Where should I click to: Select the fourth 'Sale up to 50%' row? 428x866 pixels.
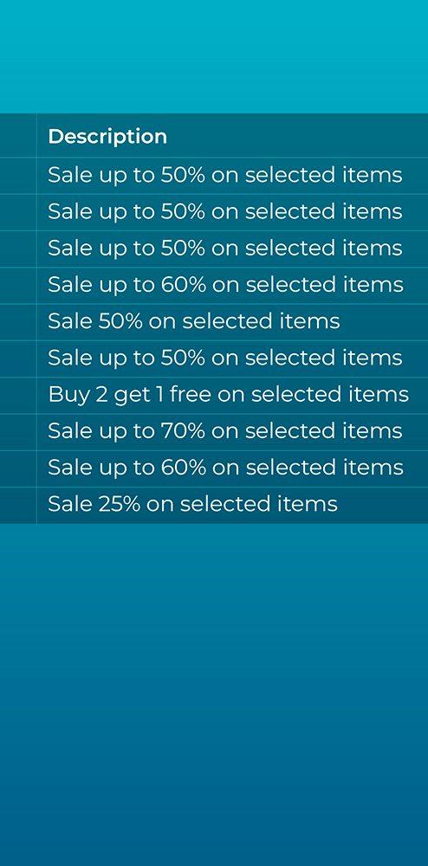232,359
